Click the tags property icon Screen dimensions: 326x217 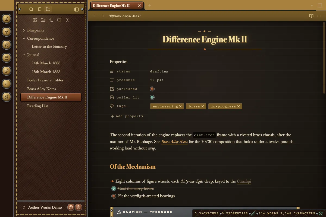pyautogui.click(x=112, y=106)
